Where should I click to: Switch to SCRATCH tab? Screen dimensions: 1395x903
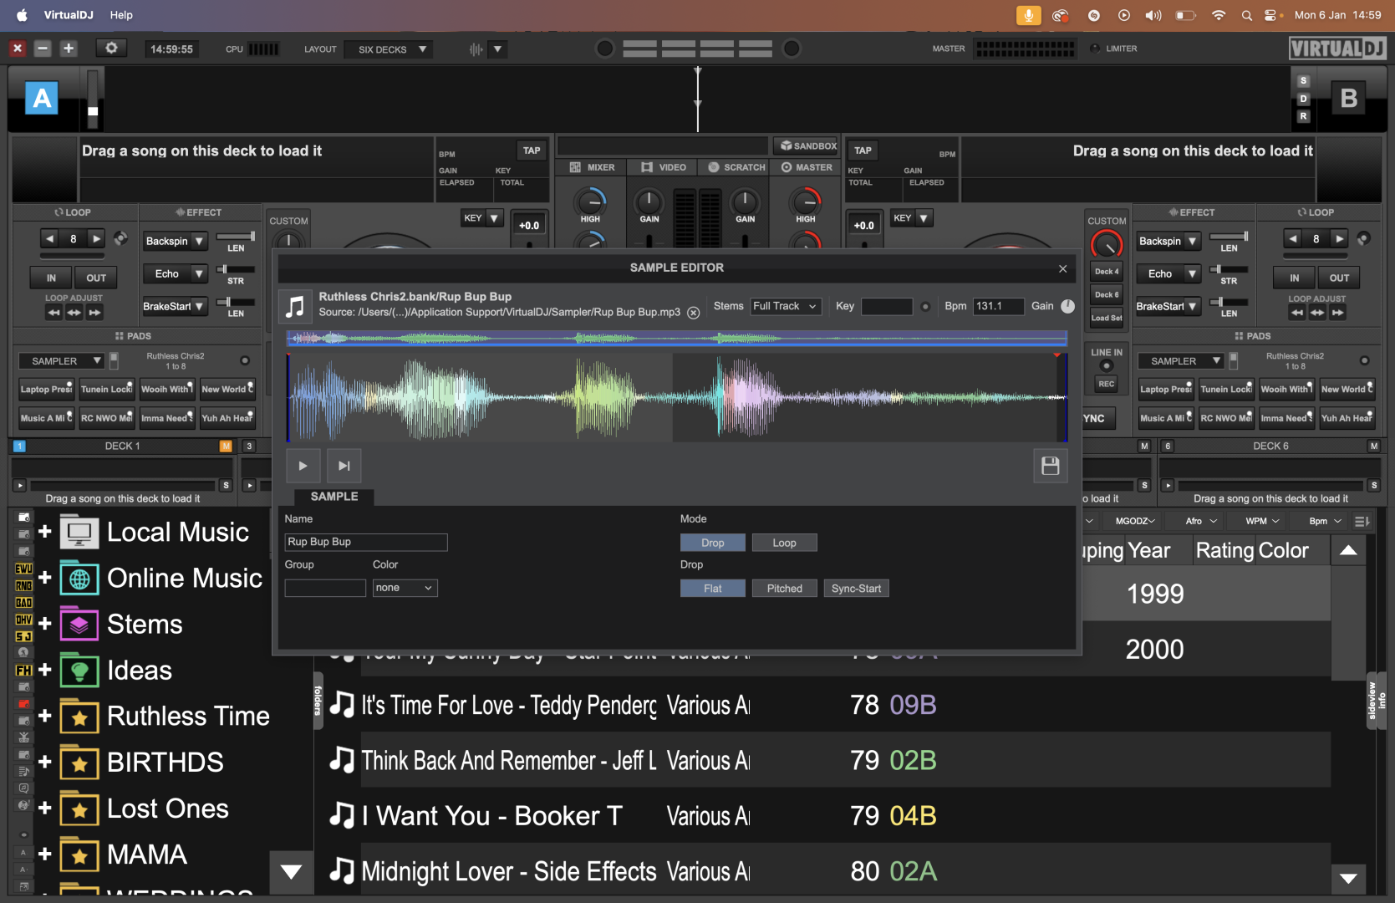coord(736,167)
